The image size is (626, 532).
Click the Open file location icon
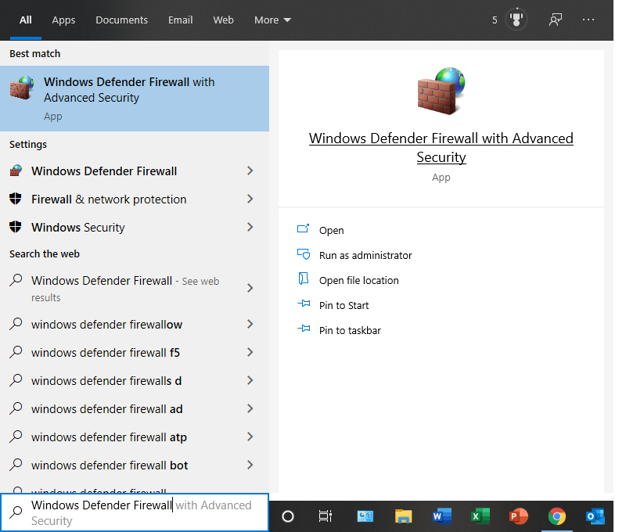304,279
